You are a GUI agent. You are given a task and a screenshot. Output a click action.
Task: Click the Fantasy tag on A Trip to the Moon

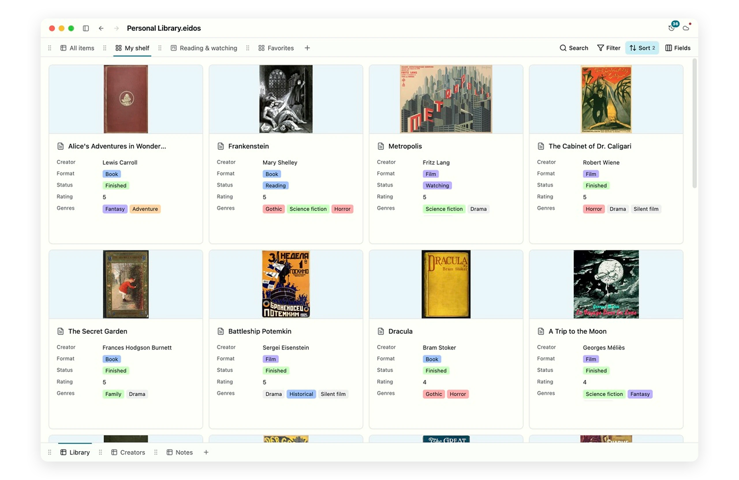pos(640,394)
